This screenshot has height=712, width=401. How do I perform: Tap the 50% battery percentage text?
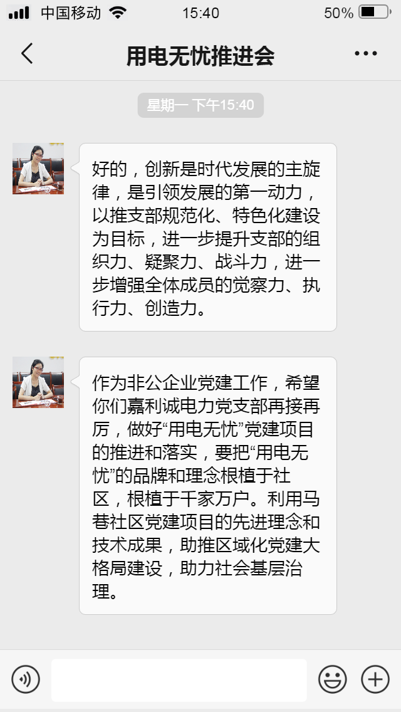(339, 13)
